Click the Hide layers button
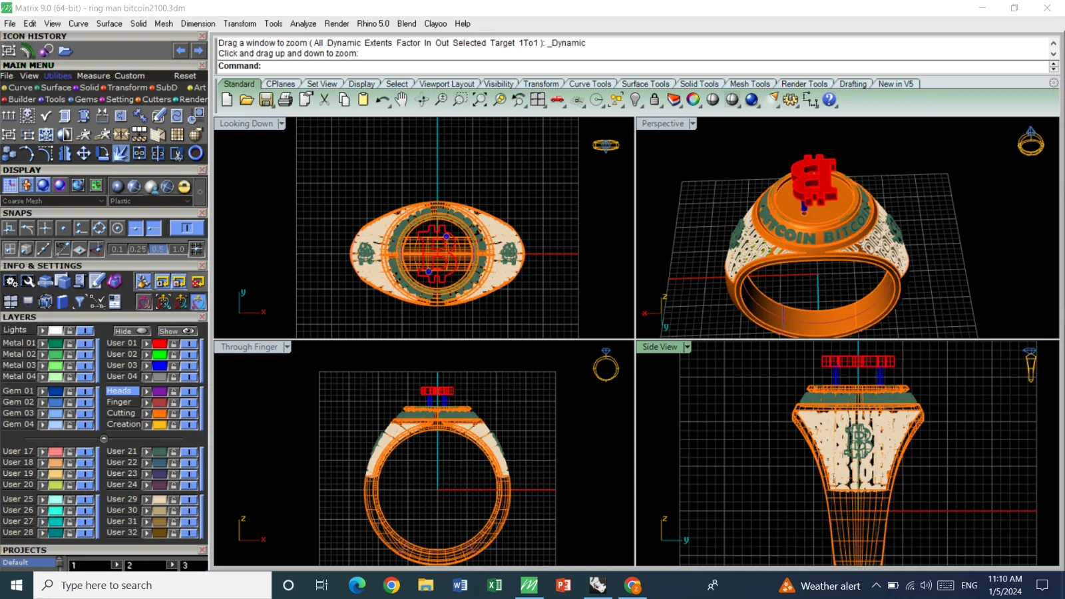 click(x=132, y=331)
